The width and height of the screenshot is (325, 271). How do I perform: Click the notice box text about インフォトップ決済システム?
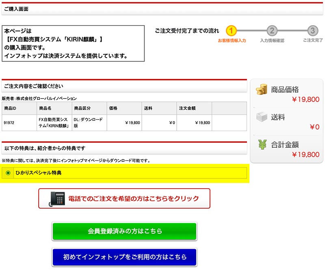click(x=66, y=56)
